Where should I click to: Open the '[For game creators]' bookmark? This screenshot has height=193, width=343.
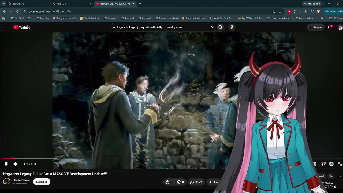click(x=65, y=18)
